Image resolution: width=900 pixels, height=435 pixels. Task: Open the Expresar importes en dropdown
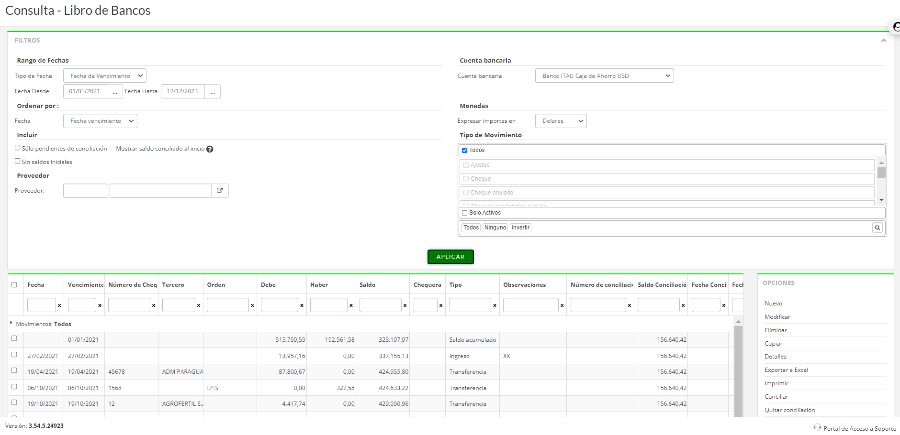pos(561,121)
